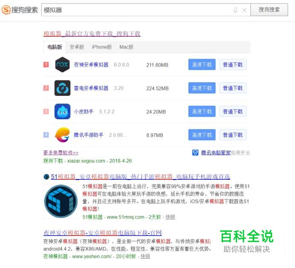Viewport: 295px width, 268px height.
Task: Click rank badge number 1
Action: click(x=46, y=64)
